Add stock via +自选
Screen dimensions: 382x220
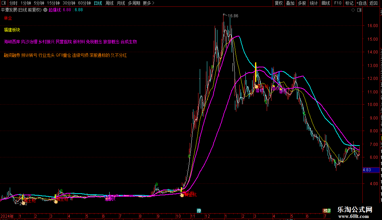[x=361, y=3]
